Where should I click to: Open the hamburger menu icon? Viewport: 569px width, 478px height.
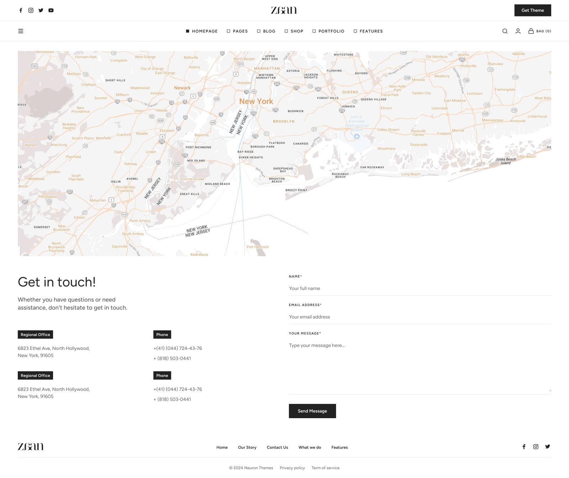(x=21, y=31)
